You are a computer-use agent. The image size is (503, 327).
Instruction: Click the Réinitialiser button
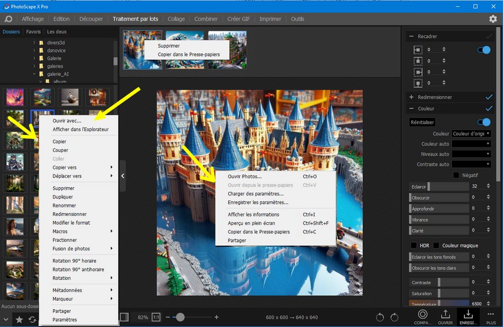422,122
